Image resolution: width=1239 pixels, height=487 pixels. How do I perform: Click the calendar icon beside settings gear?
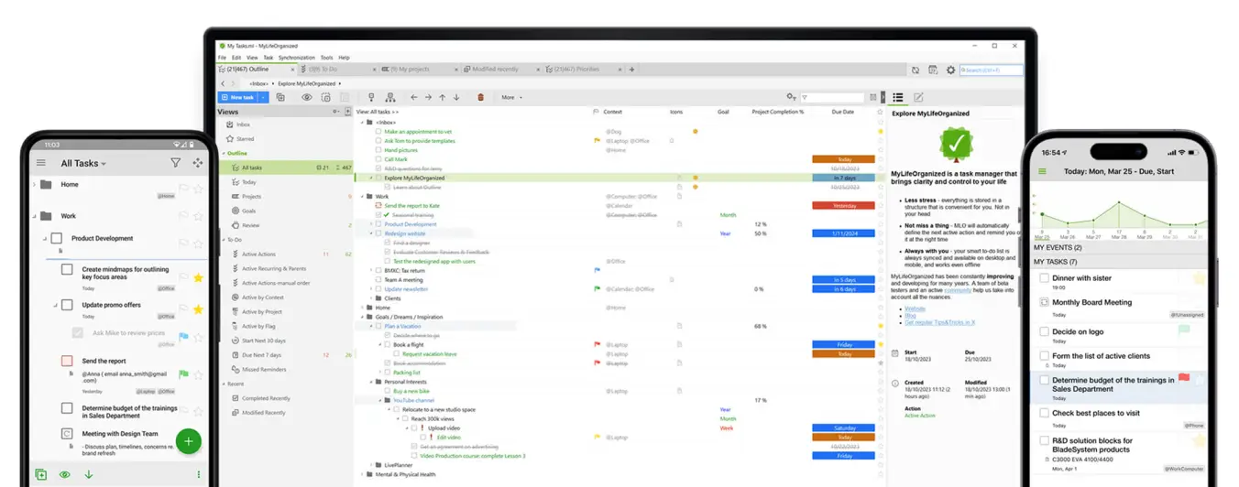(x=933, y=70)
